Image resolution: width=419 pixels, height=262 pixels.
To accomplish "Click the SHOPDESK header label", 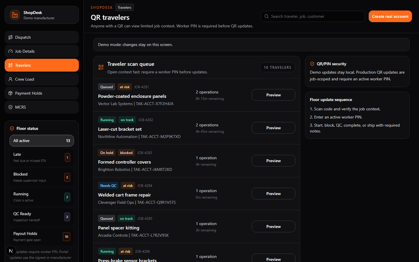I will coord(102,7).
